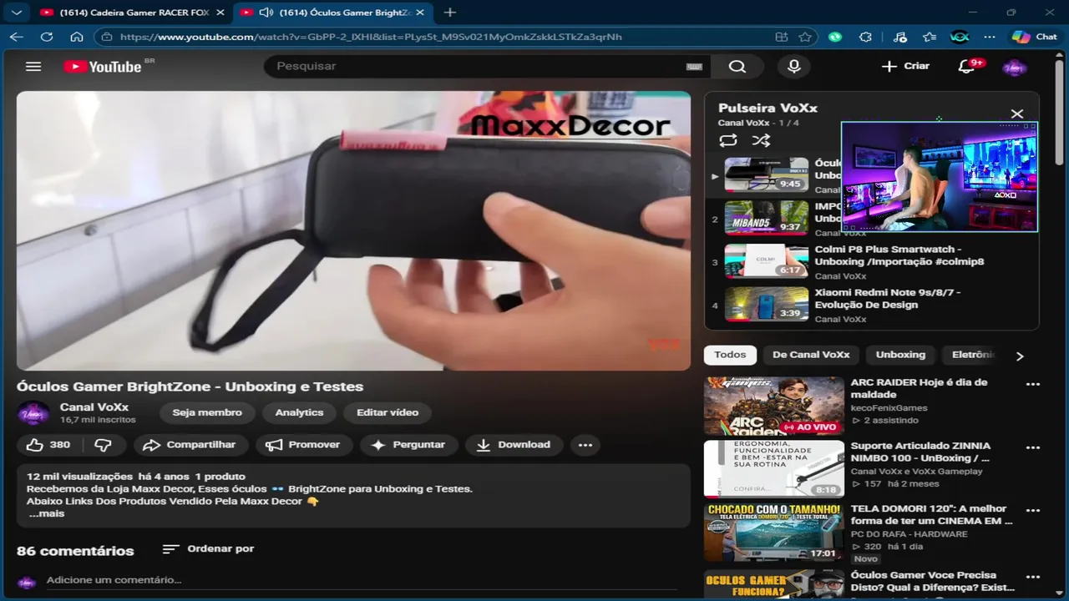The image size is (1069, 601).
Task: Open browser settings and more menu
Action: [990, 37]
